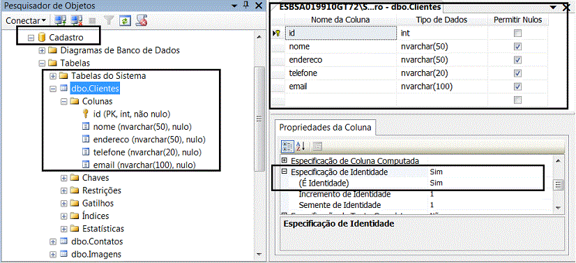Click the column properties scrollbar thumb
The width and height of the screenshot is (576, 263).
click(x=559, y=184)
